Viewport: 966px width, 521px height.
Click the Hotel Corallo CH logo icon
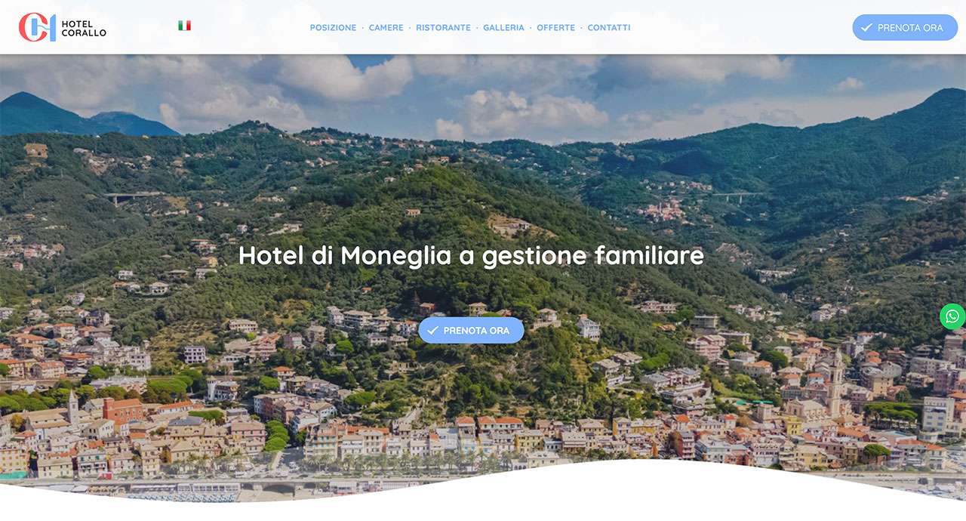click(37, 27)
